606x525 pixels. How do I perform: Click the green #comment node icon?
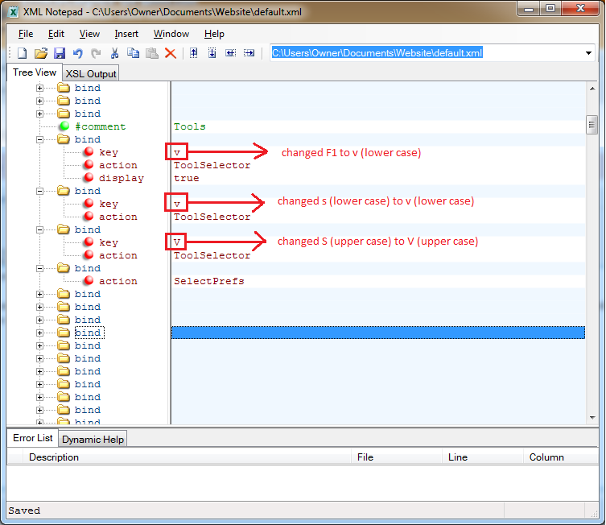click(64, 126)
